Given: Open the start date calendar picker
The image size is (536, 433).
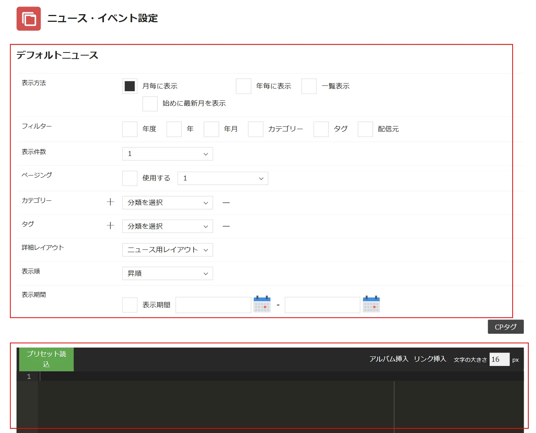Looking at the screenshot, I should pyautogui.click(x=262, y=304).
